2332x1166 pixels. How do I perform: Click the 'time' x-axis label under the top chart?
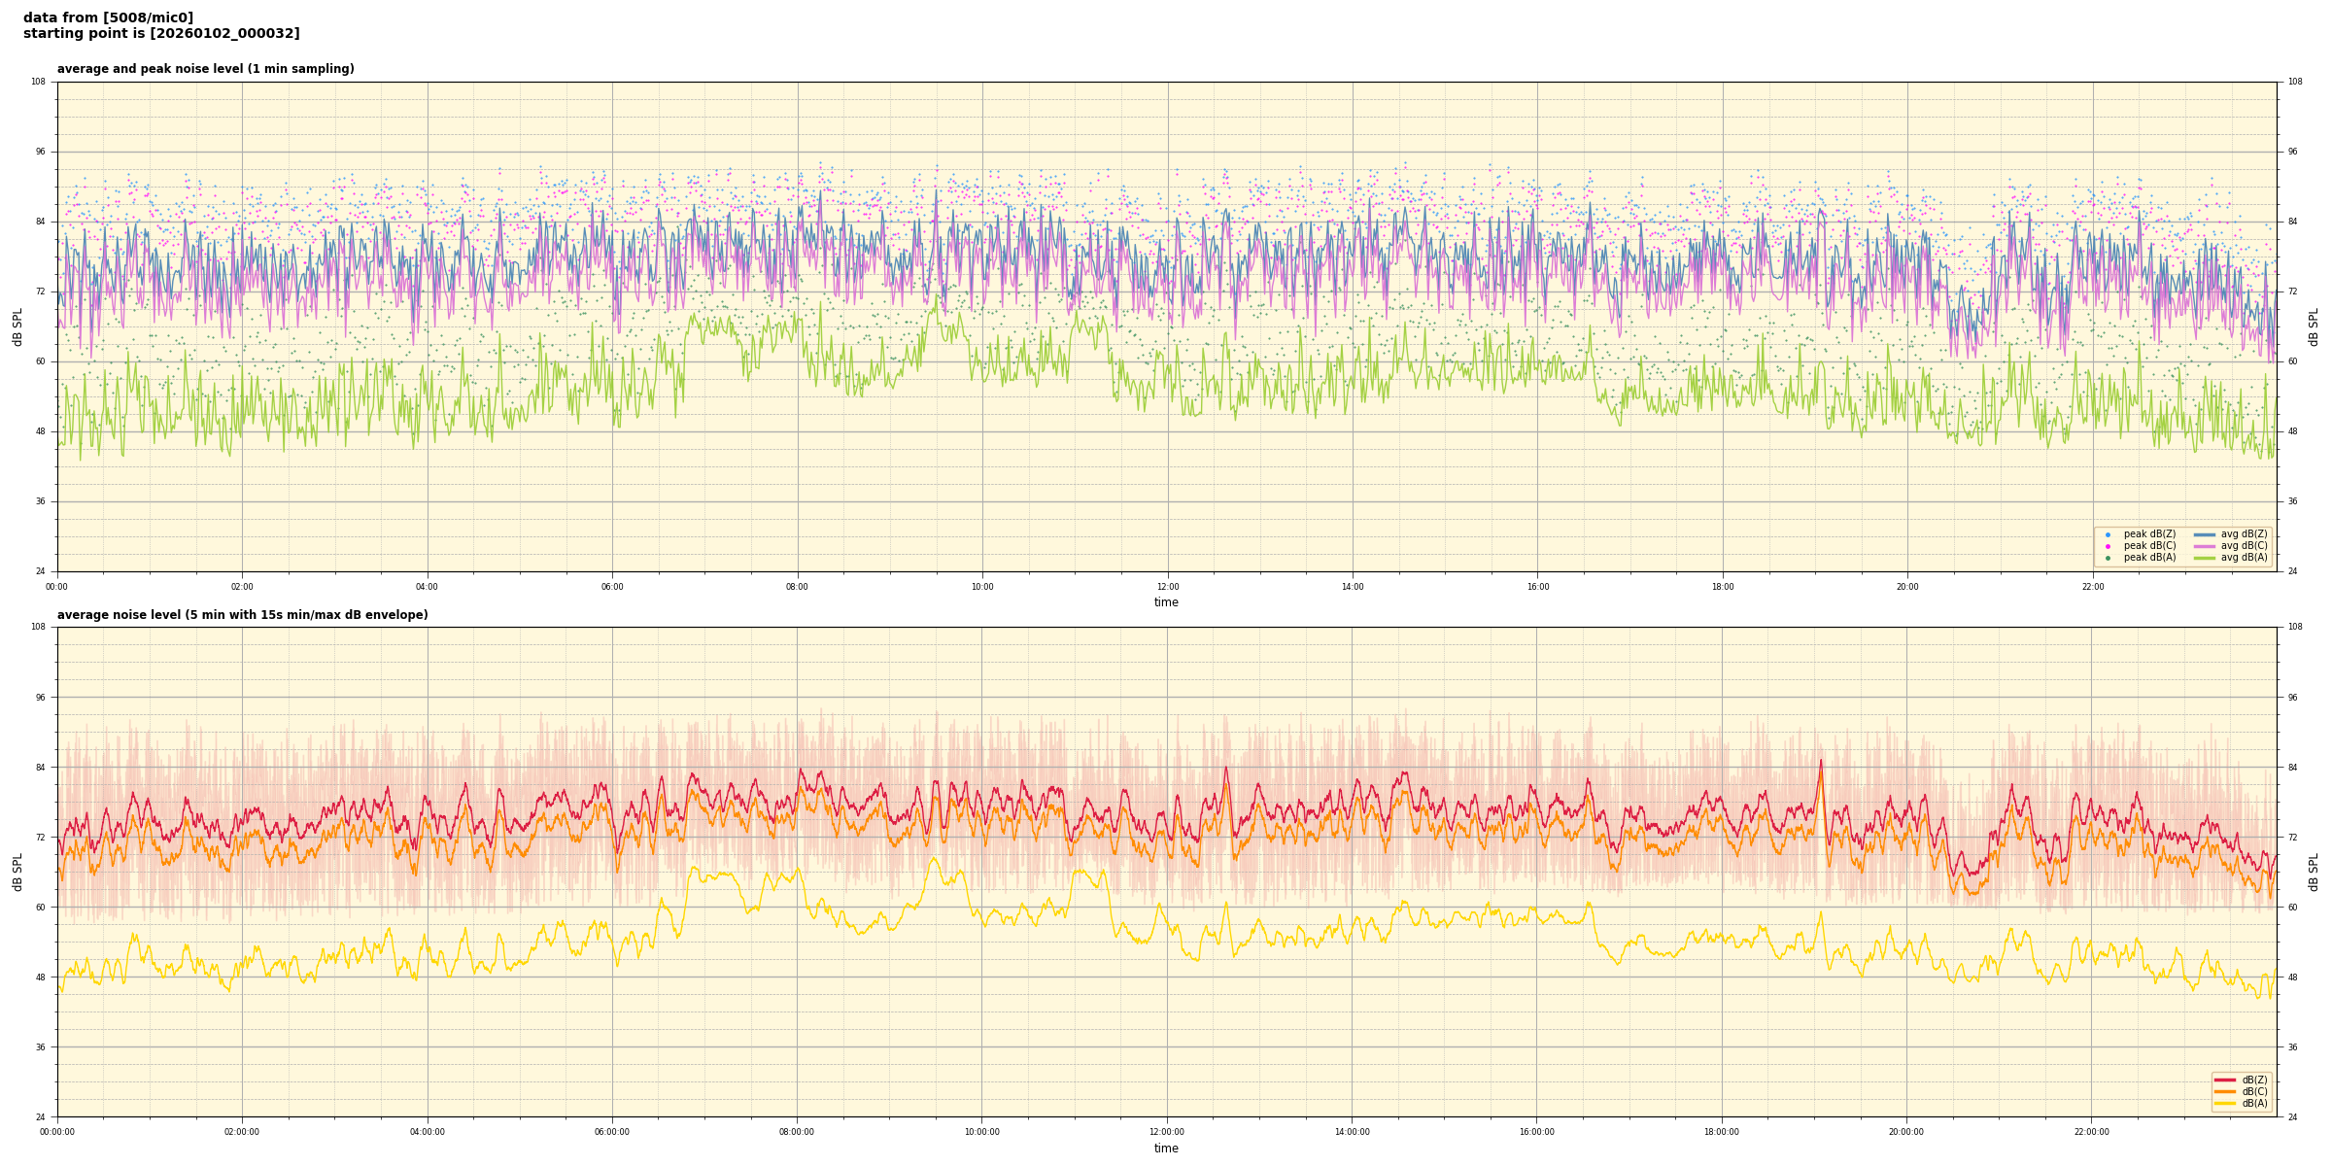pyautogui.click(x=1166, y=602)
